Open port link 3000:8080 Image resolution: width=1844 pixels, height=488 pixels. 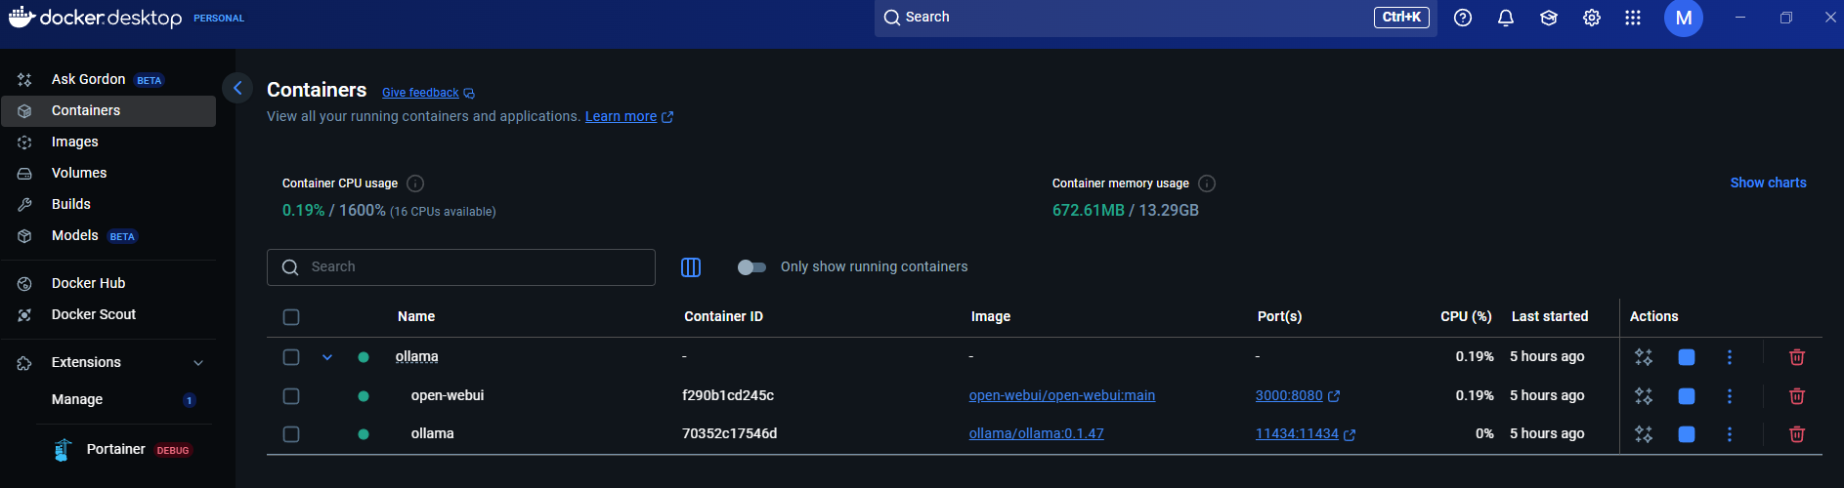pyautogui.click(x=1289, y=395)
